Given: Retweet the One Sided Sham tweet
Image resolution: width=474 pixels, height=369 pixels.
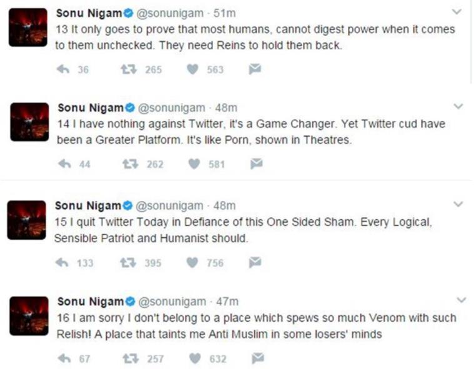Looking at the screenshot, I should click(129, 262).
